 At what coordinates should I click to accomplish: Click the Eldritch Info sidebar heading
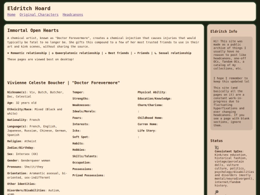click(224, 31)
